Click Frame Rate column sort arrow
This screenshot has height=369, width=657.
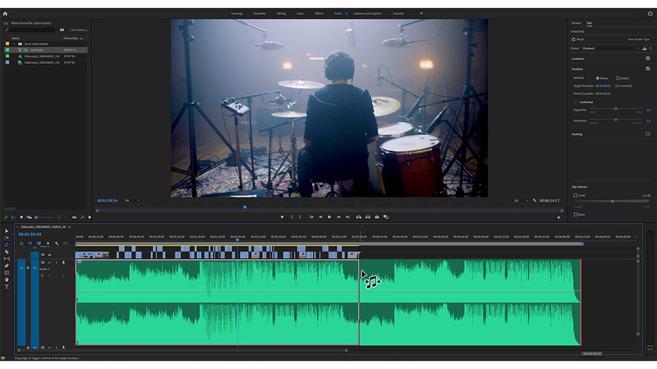click(x=81, y=39)
